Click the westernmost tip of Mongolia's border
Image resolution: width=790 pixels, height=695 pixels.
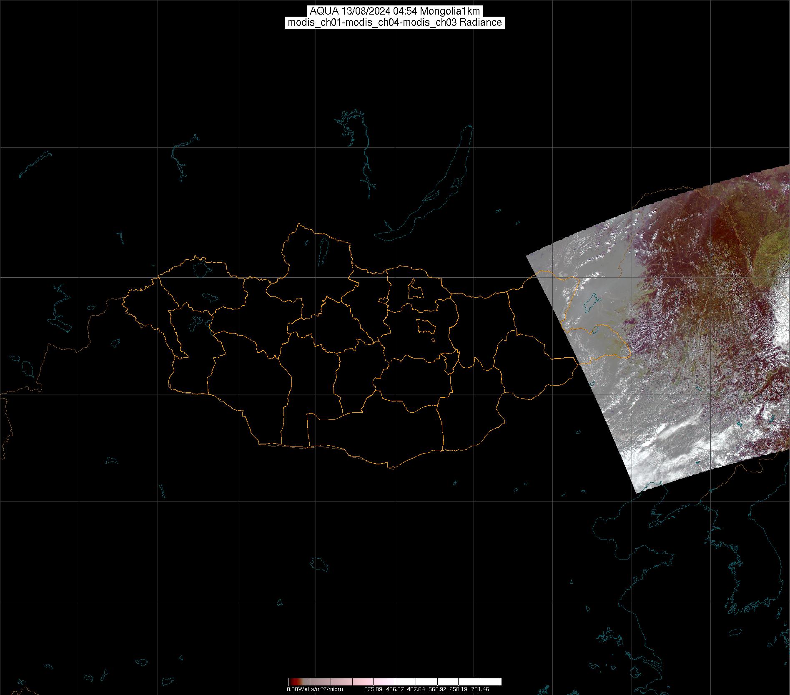click(123, 299)
